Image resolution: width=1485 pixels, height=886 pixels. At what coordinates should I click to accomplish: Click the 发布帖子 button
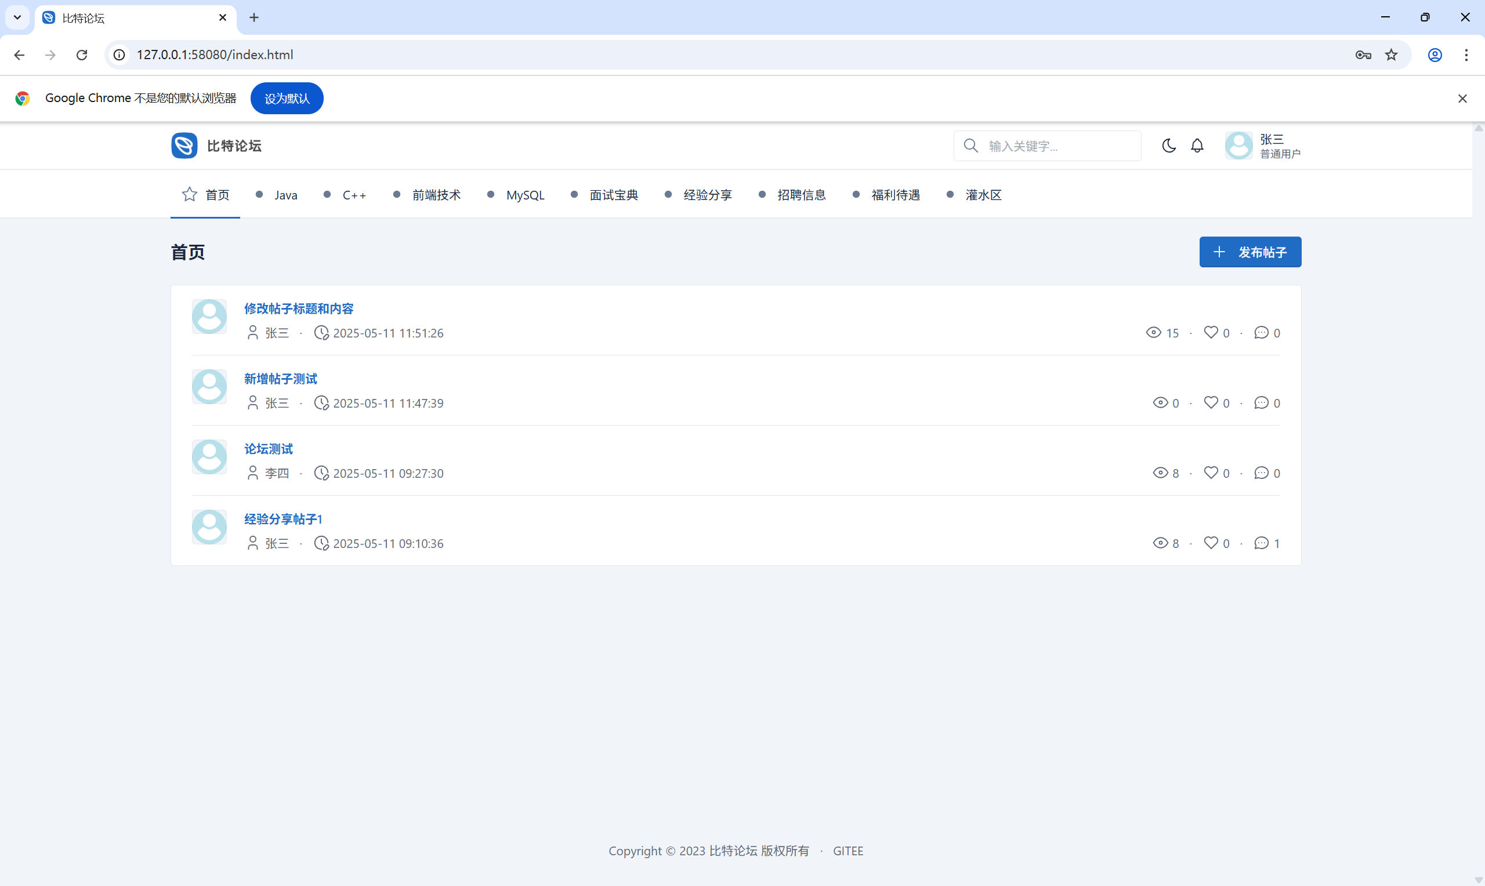point(1249,252)
